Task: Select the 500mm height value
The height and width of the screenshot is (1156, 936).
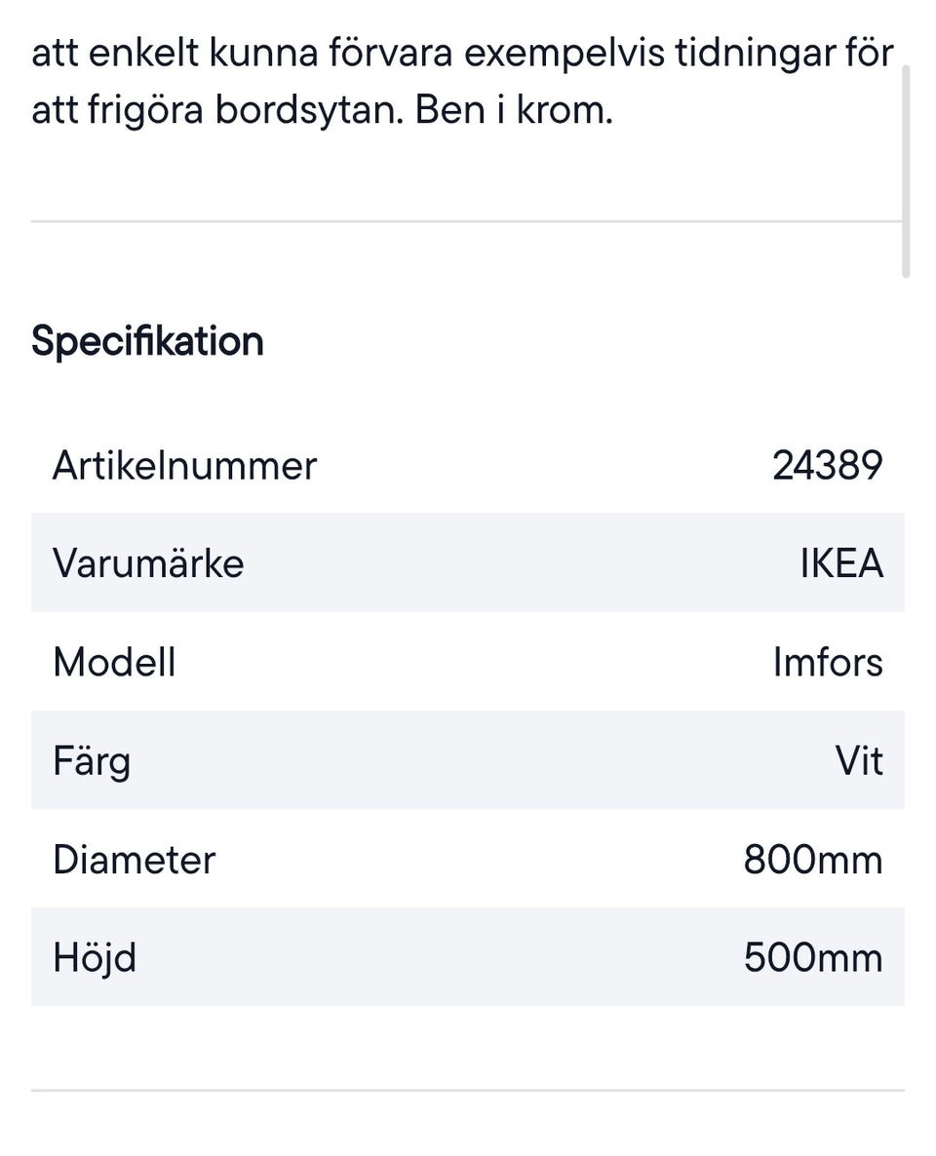Action: 812,958
